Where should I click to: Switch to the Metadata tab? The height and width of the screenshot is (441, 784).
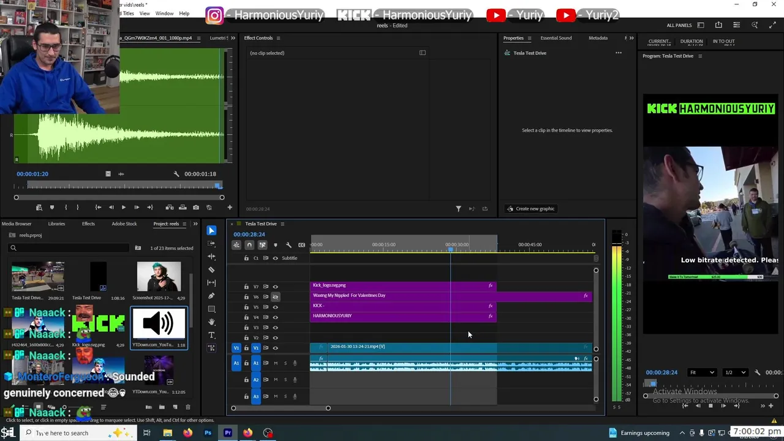598,38
